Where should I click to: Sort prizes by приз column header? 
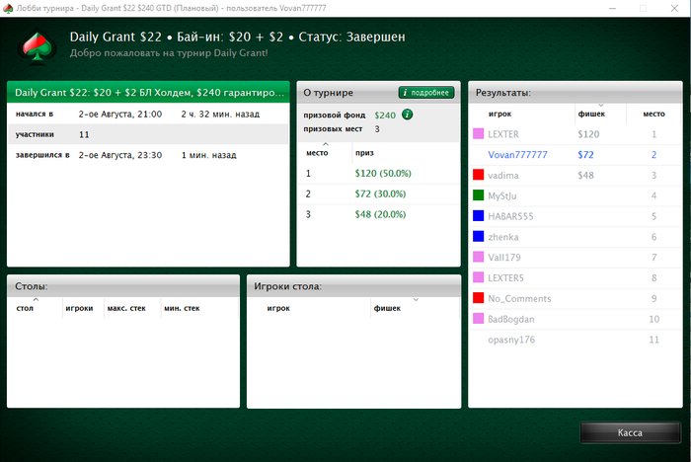(x=406, y=153)
